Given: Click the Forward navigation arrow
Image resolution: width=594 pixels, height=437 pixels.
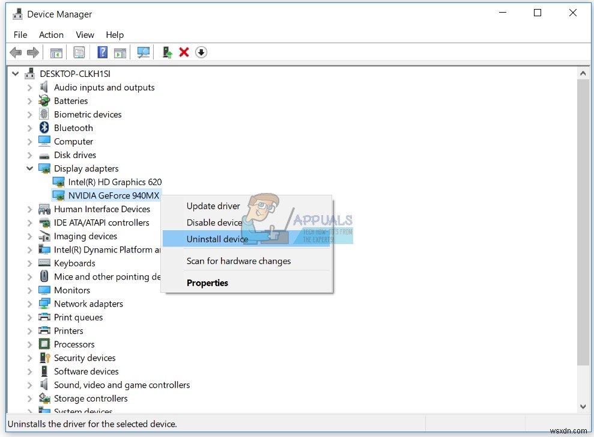Looking at the screenshot, I should pos(32,52).
